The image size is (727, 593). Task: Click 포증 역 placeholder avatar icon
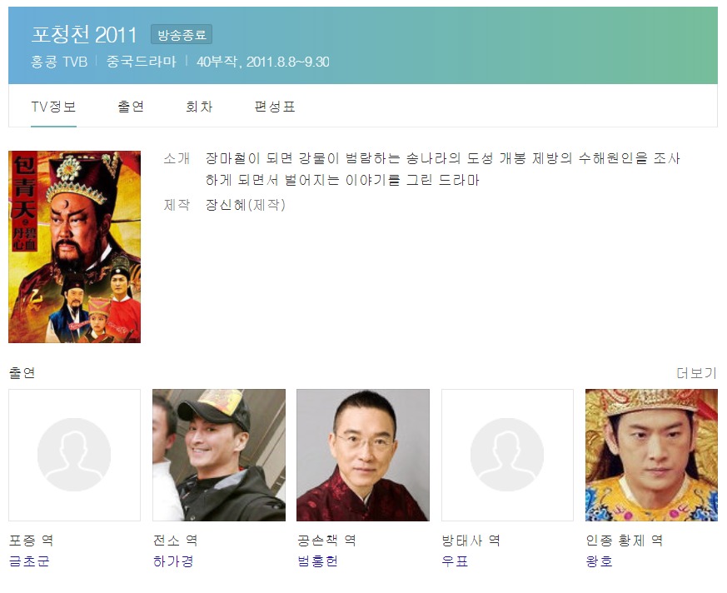point(74,455)
